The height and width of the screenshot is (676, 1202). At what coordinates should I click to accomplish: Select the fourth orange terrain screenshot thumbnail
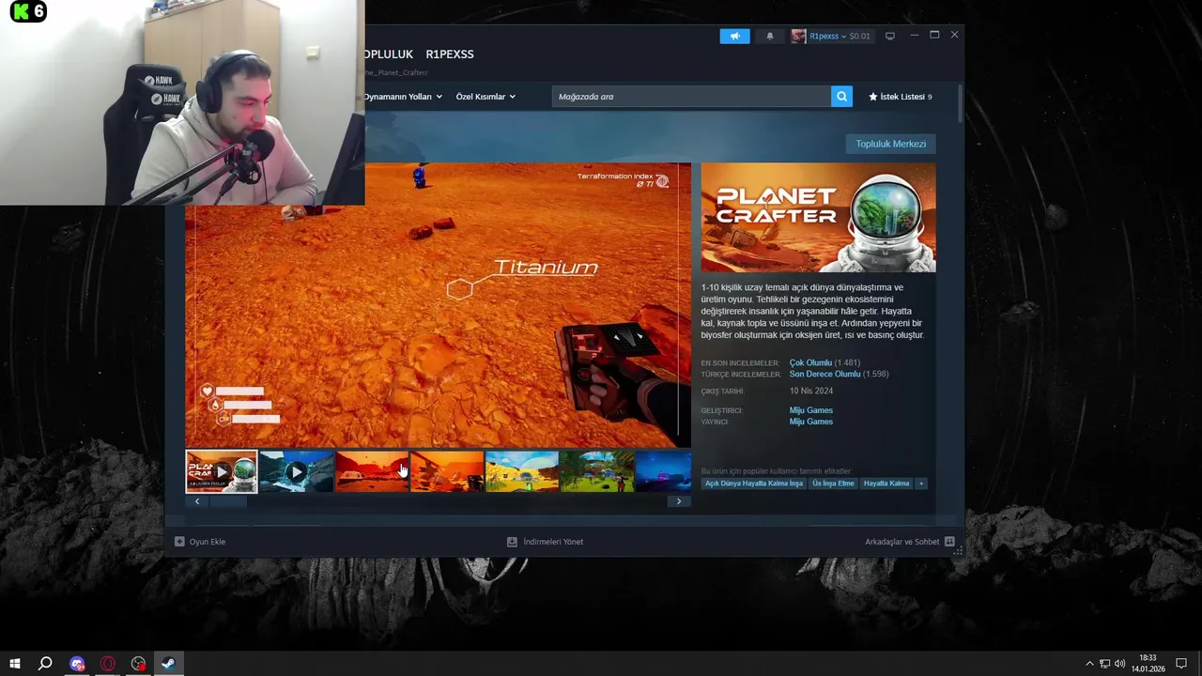(447, 472)
